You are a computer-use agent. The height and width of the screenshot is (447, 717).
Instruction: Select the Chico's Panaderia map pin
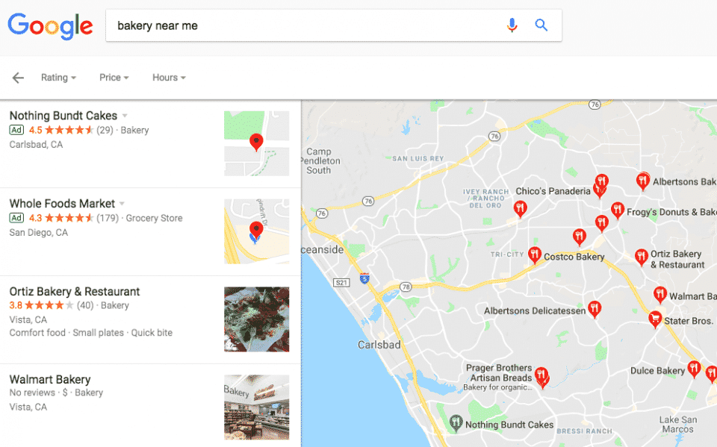click(x=600, y=190)
